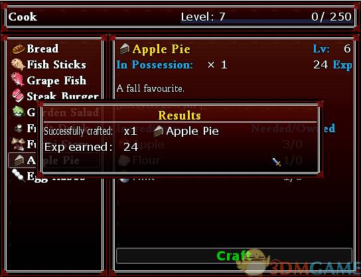This screenshot has width=361, height=277.
Task: Select the Grape Fish recipe
Action: tap(49, 80)
